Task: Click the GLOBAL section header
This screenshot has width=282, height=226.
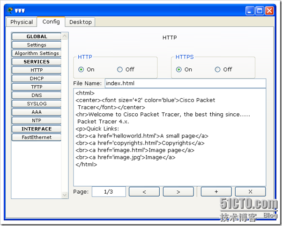Action: point(37,36)
